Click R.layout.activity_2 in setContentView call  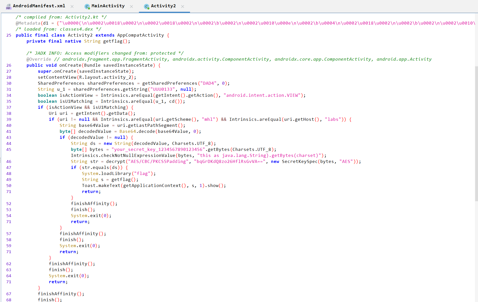coord(105,77)
